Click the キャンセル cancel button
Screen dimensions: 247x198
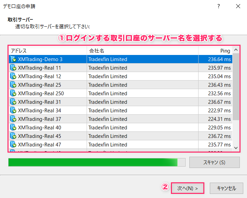click(x=227, y=188)
